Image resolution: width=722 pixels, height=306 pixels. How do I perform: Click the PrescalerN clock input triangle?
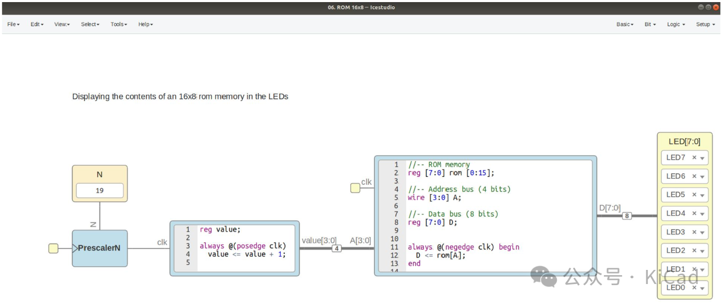[75, 248]
